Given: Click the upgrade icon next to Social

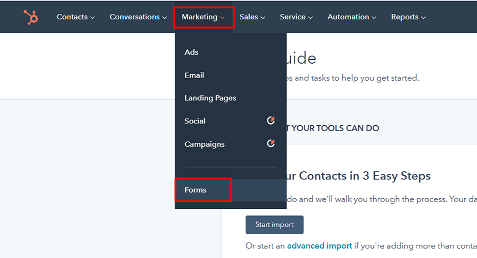Looking at the screenshot, I should 271,121.
